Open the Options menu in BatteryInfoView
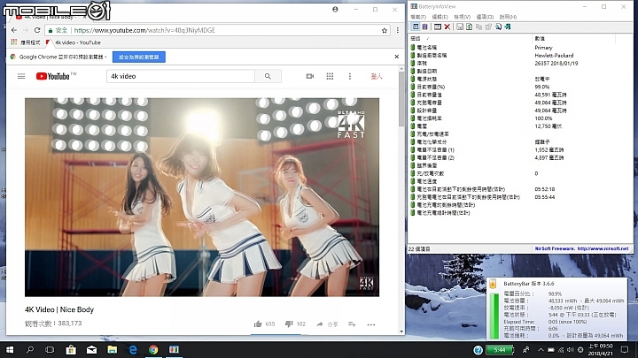638x358 pixels. click(485, 17)
